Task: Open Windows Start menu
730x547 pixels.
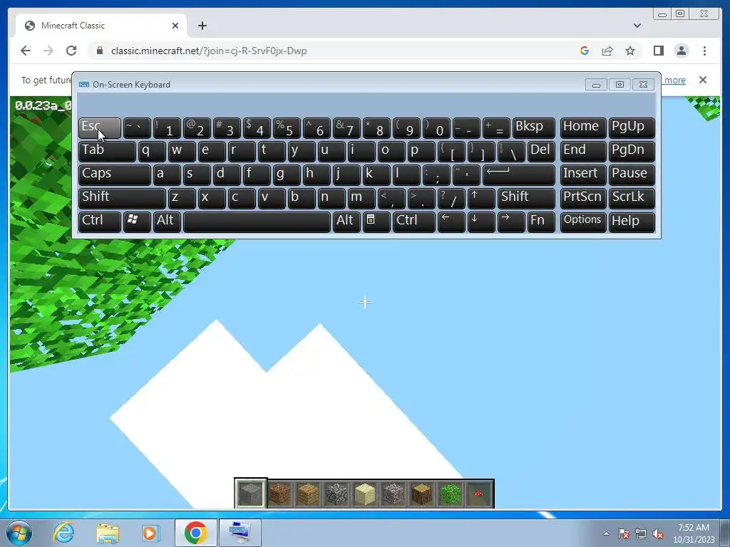Action: coord(19,533)
